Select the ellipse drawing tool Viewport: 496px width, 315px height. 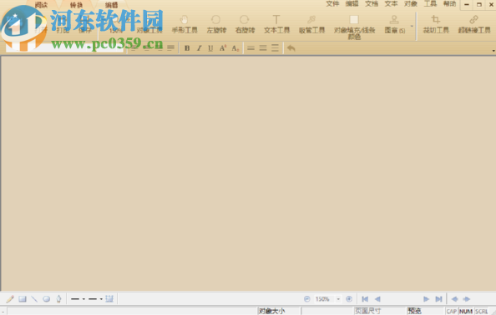click(x=47, y=298)
